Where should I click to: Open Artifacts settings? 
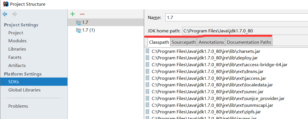[17, 65]
